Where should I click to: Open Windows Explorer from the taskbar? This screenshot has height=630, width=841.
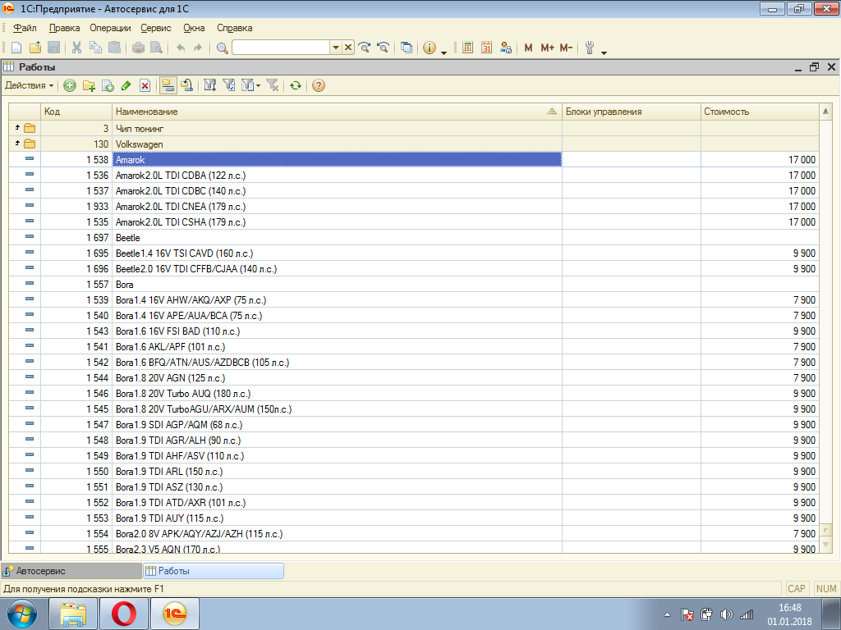[73, 614]
